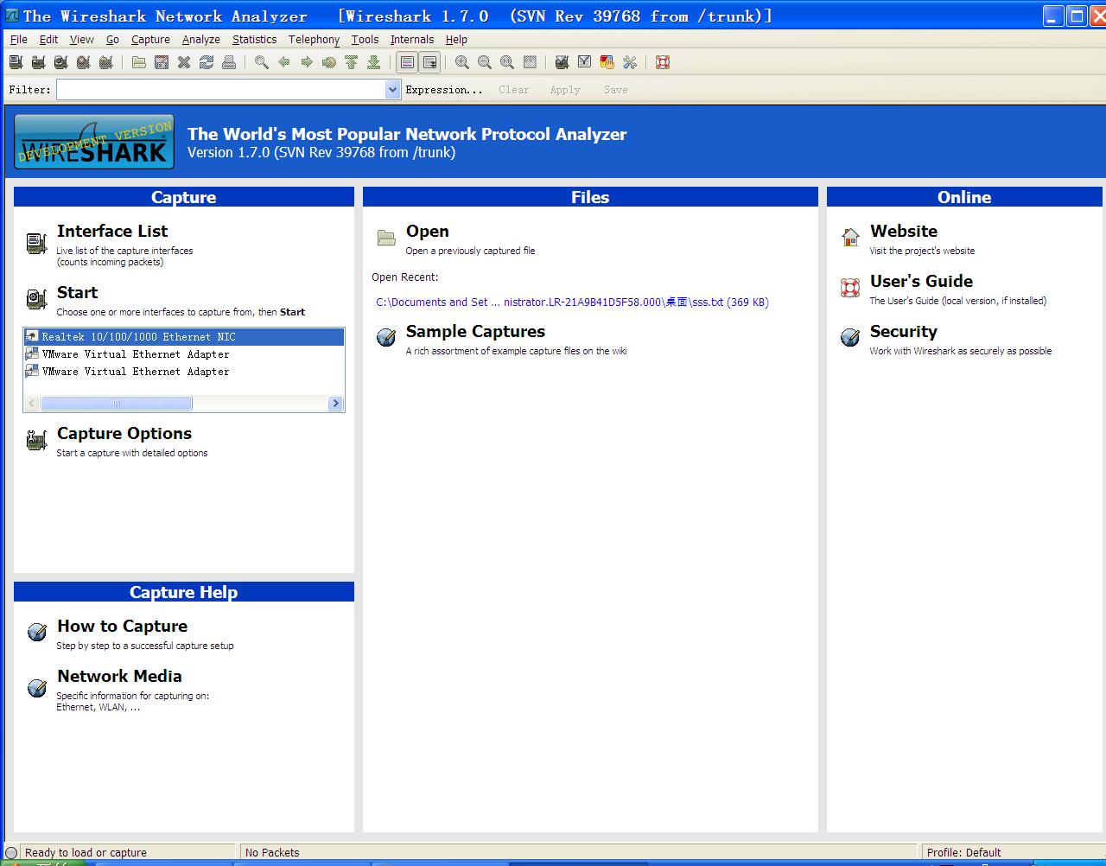This screenshot has width=1106, height=866.
Task: Open How to Capture help
Action: pos(122,626)
